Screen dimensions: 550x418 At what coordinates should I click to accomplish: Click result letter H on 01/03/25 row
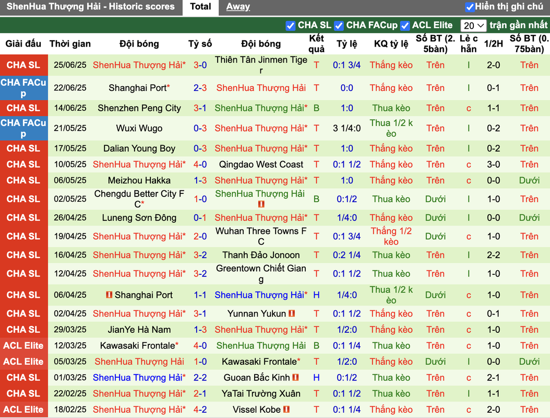pyautogui.click(x=316, y=377)
